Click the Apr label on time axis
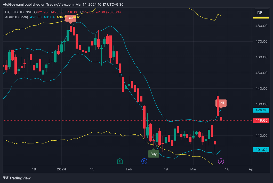 [x=251, y=169]
